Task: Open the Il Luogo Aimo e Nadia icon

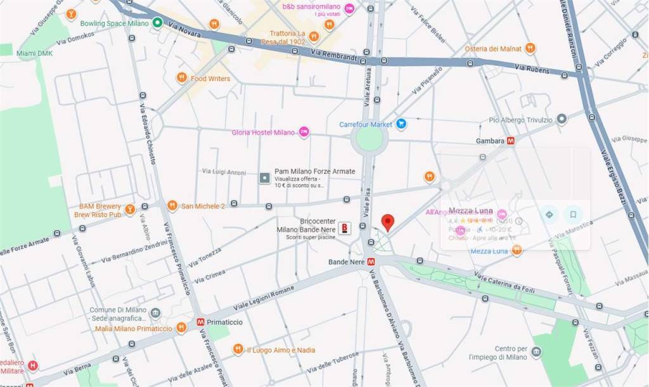Action: [238, 349]
